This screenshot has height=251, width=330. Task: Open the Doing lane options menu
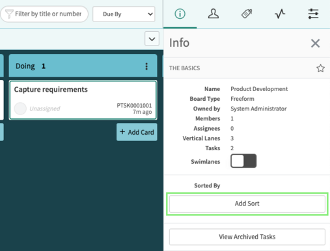146,66
